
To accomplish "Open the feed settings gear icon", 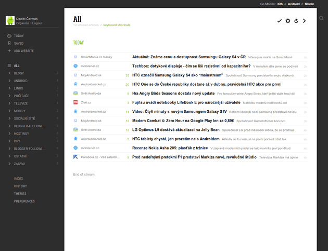I will tap(288, 21).
